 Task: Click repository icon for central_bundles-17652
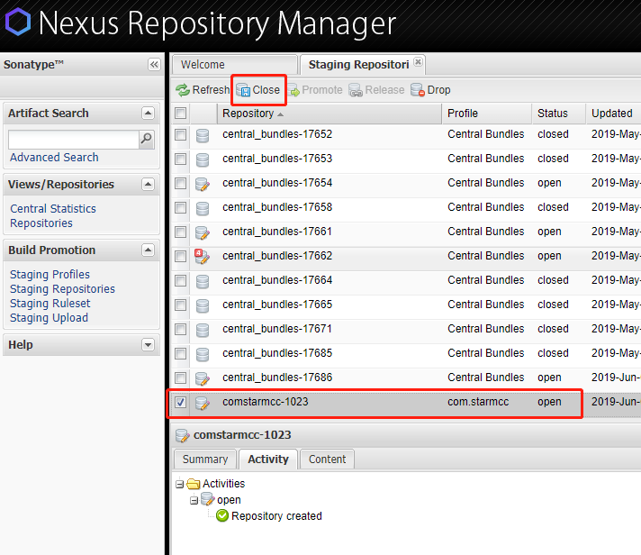coord(203,135)
